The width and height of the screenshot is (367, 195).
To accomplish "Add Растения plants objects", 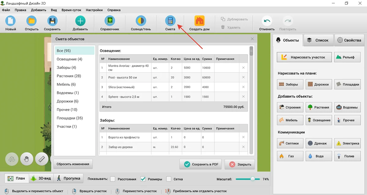I will coord(319,107).
